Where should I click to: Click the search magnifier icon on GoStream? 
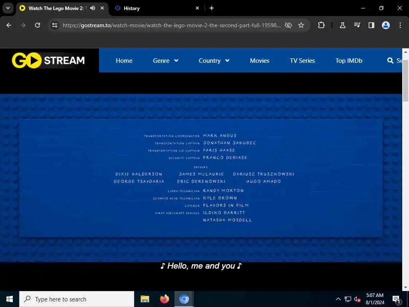390,61
